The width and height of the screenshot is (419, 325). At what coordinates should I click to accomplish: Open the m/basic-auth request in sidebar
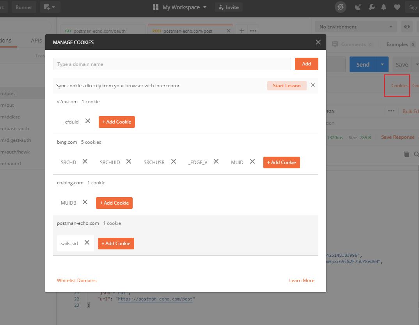[x=23, y=129]
